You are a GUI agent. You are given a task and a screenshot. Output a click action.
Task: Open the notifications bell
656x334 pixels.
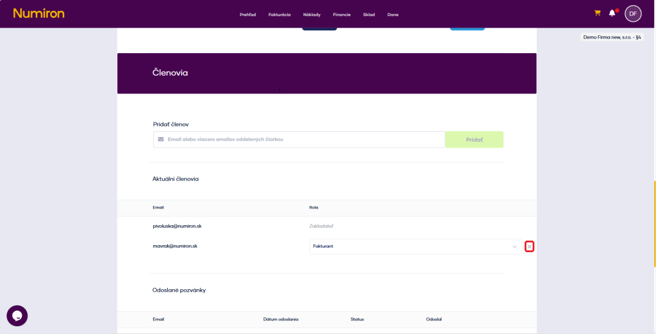(612, 13)
